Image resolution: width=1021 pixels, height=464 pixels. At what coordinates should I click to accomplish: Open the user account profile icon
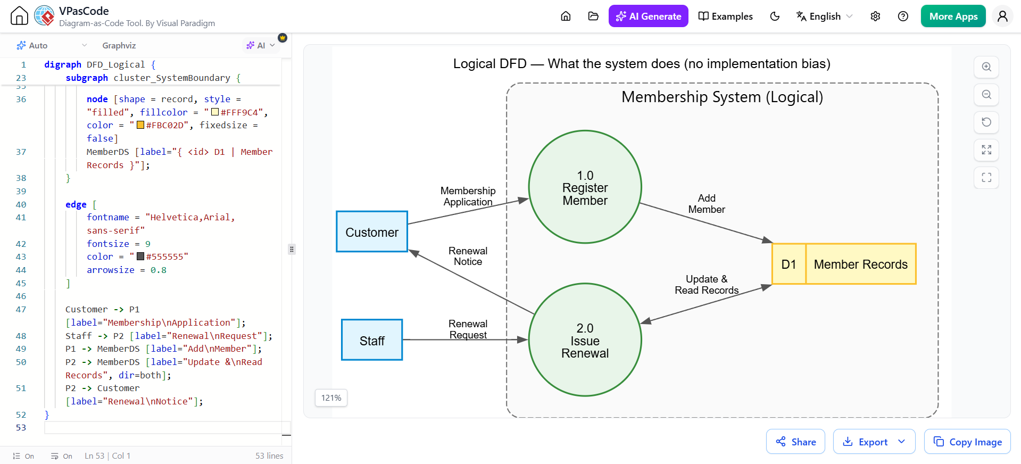coord(1002,16)
